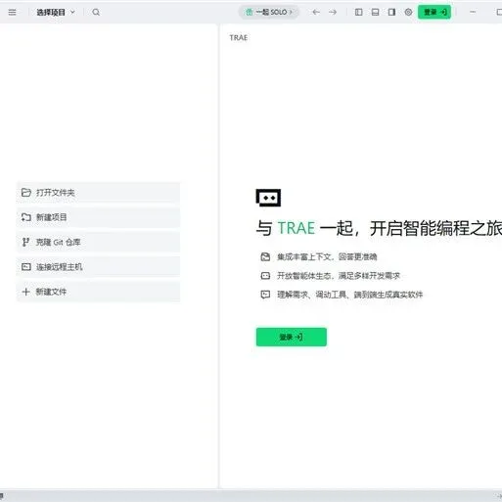
Task: Open the hamburger main menu
Action: point(12,13)
